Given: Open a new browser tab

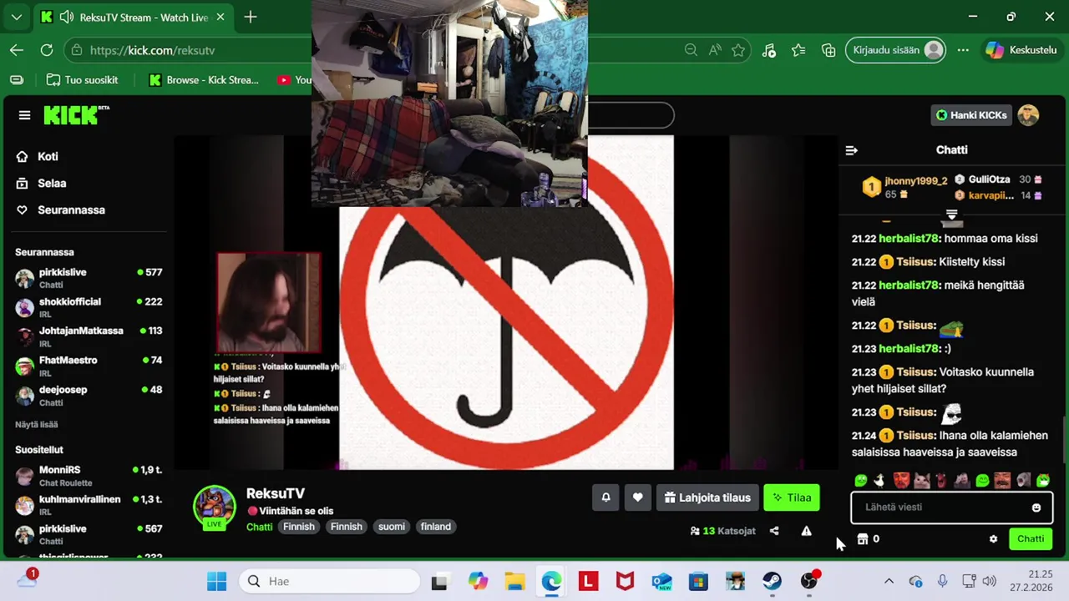Looking at the screenshot, I should point(250,17).
